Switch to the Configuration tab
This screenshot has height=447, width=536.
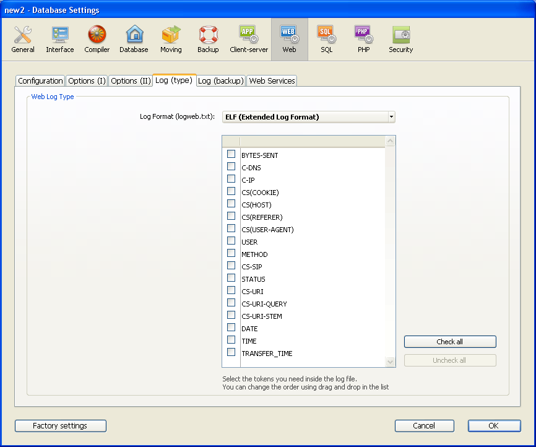point(40,81)
